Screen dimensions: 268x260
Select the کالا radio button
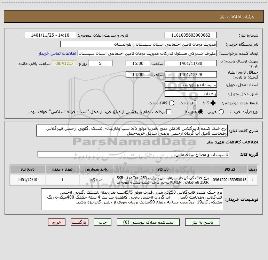[x=213, y=103]
